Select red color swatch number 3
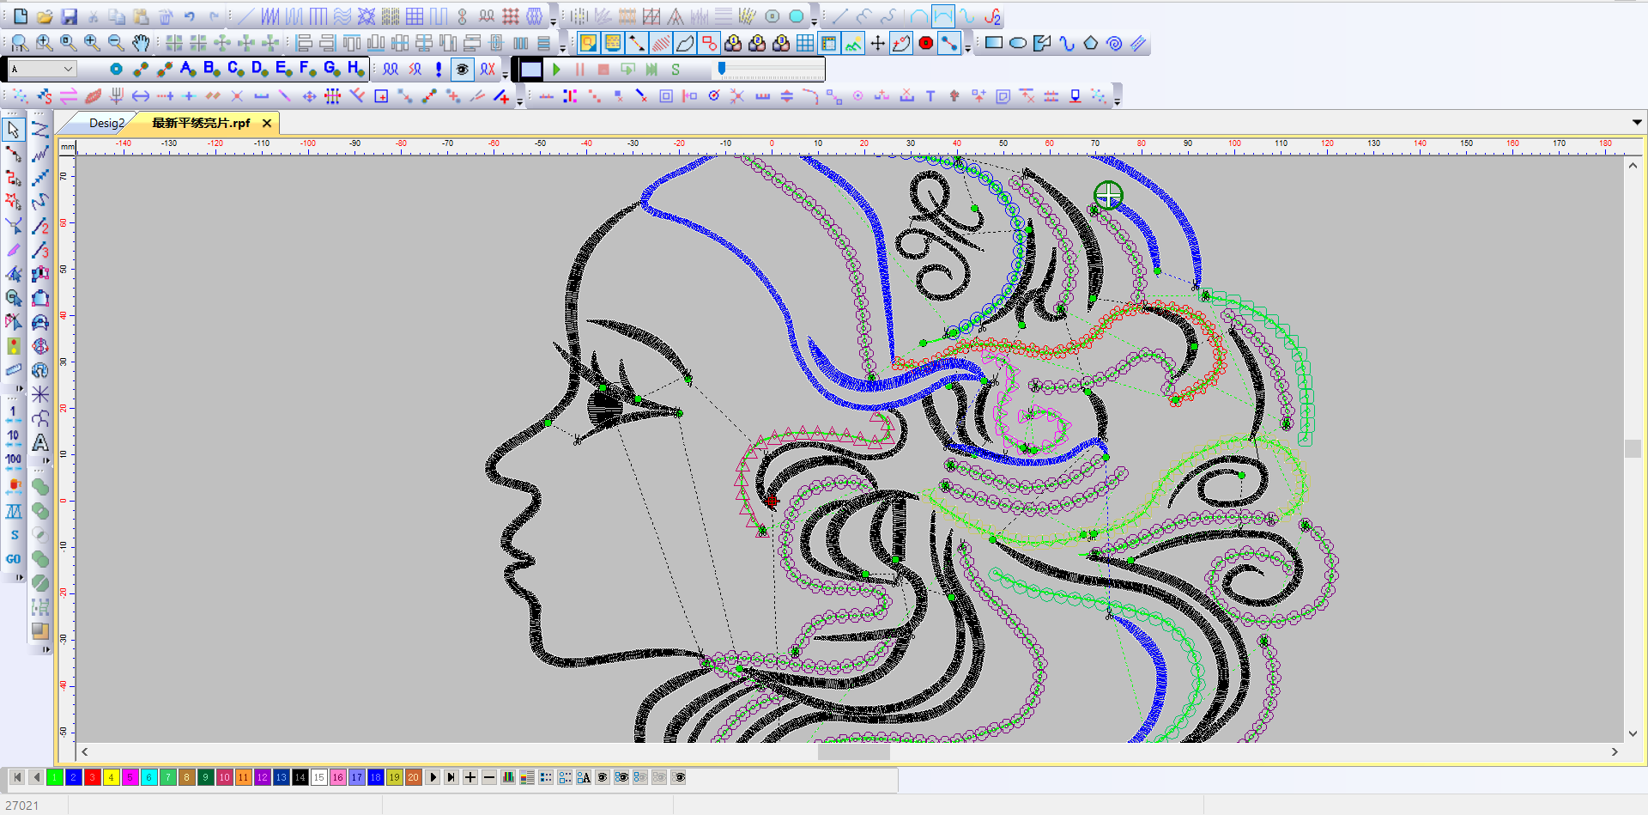 click(92, 777)
